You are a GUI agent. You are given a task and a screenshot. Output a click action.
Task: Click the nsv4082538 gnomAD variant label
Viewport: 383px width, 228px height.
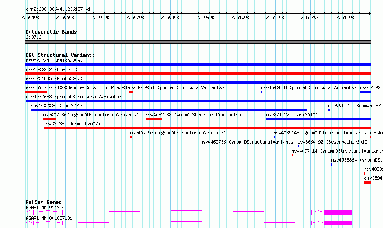(x=193, y=115)
